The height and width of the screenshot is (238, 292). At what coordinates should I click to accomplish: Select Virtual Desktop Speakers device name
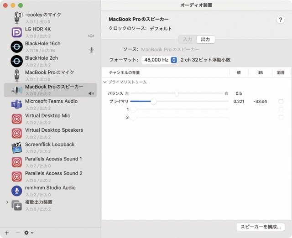coord(54,130)
